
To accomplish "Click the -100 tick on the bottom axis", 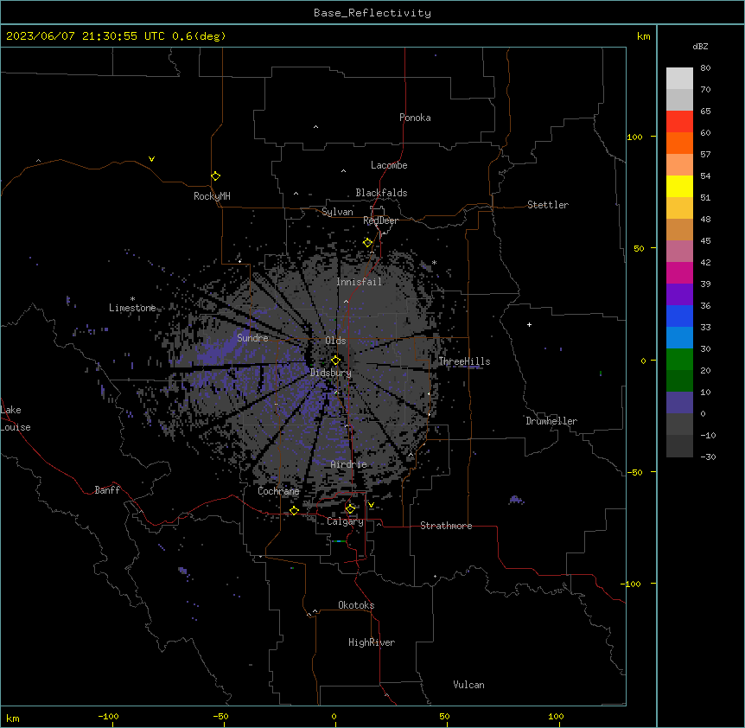I will [108, 716].
